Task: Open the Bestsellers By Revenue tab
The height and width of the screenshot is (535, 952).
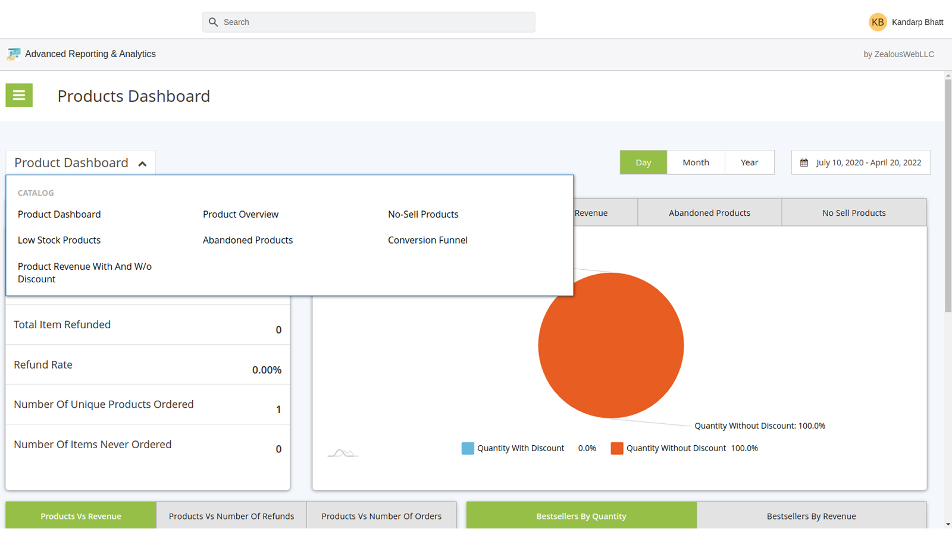Action: [x=811, y=516]
